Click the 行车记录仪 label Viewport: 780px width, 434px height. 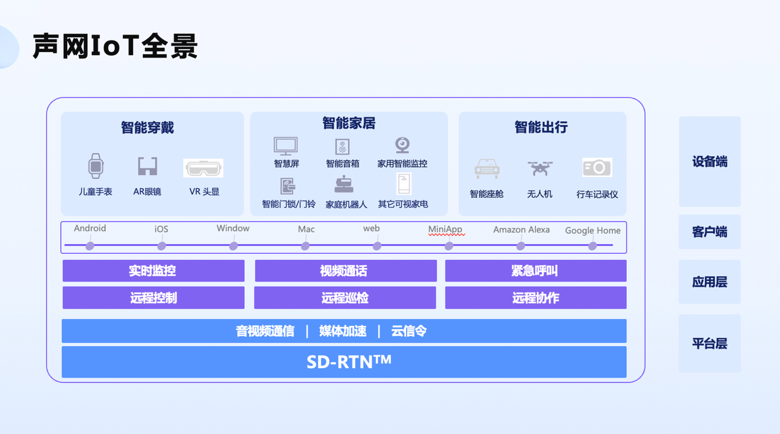pos(597,194)
